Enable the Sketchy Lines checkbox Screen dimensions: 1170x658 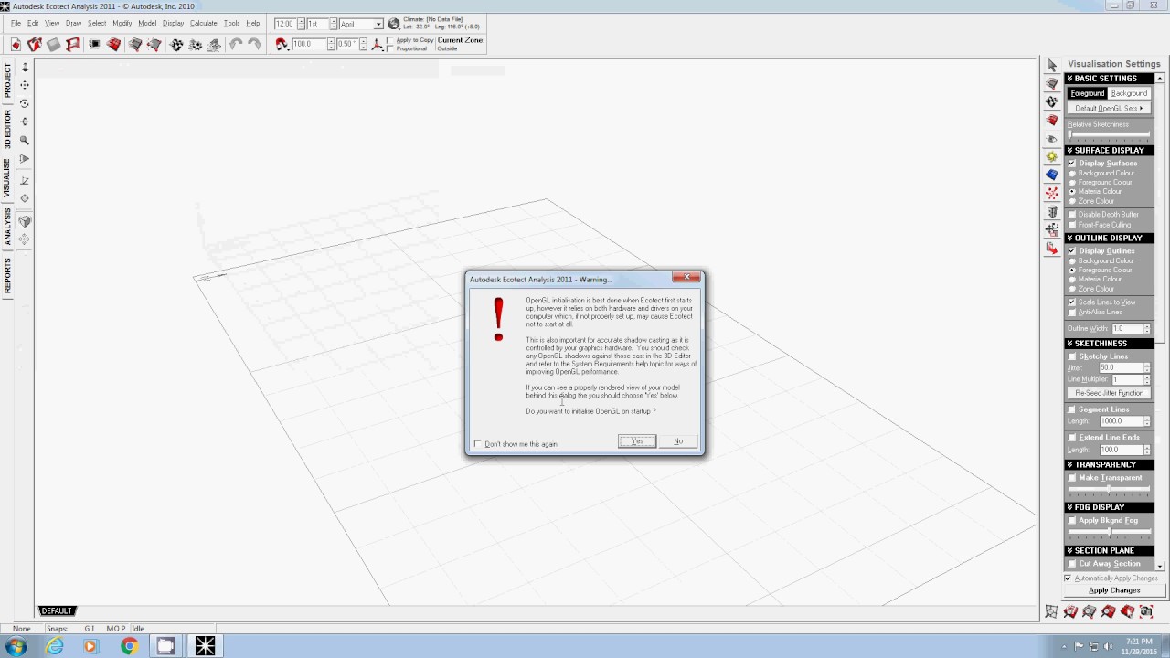tap(1072, 356)
